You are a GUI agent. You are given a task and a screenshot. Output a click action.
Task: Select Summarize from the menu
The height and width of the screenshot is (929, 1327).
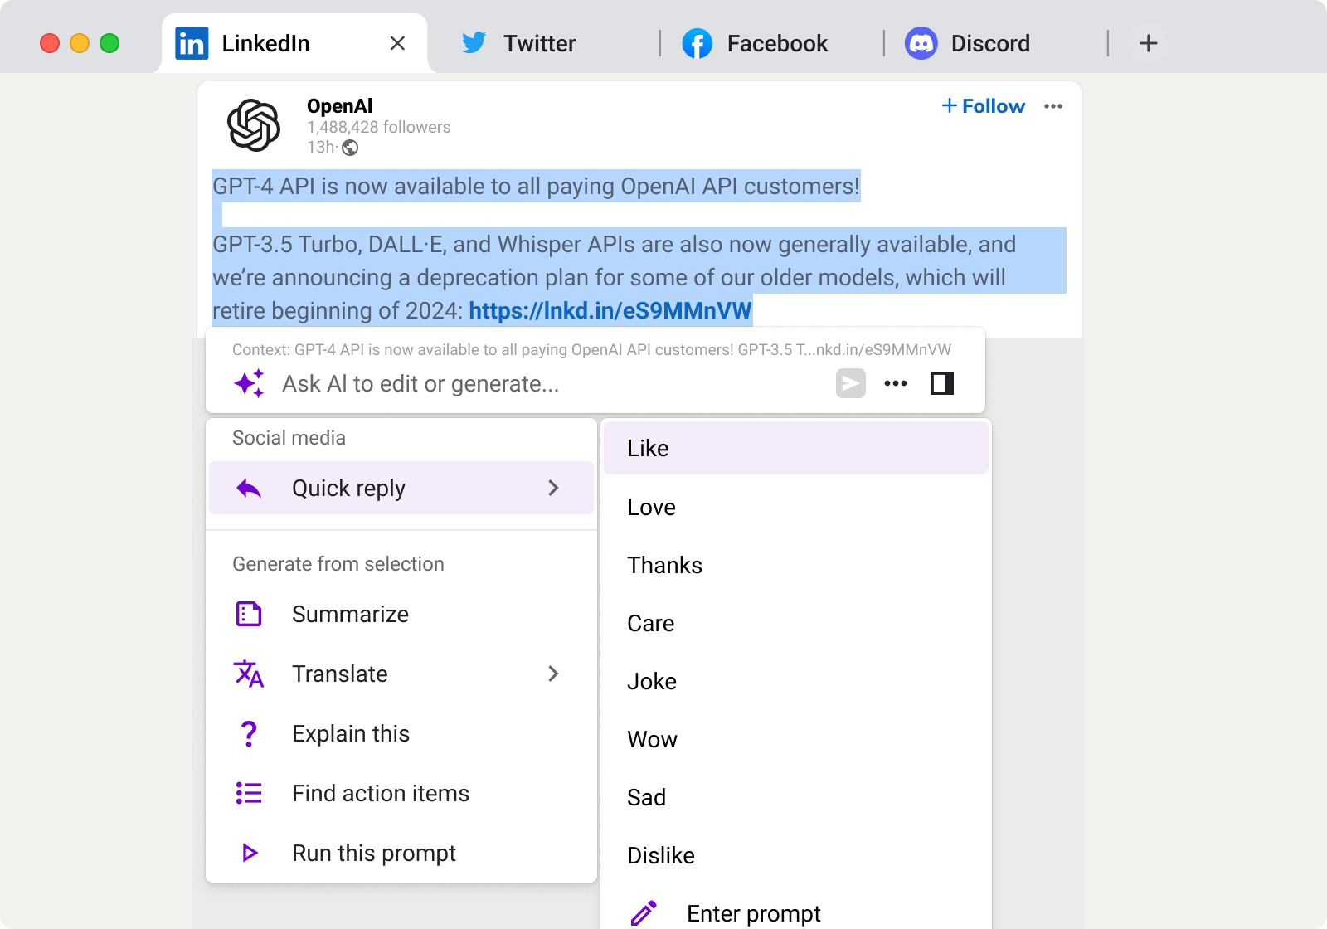401,614
